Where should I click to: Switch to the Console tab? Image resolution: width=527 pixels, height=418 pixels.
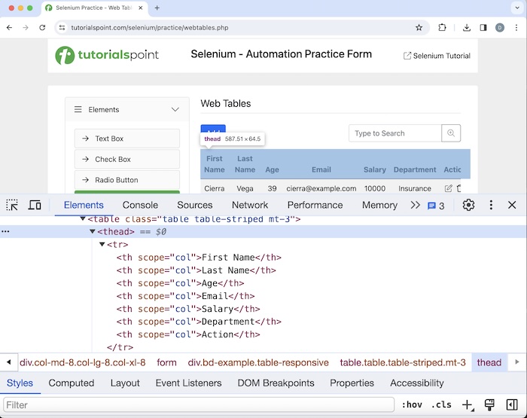(140, 205)
